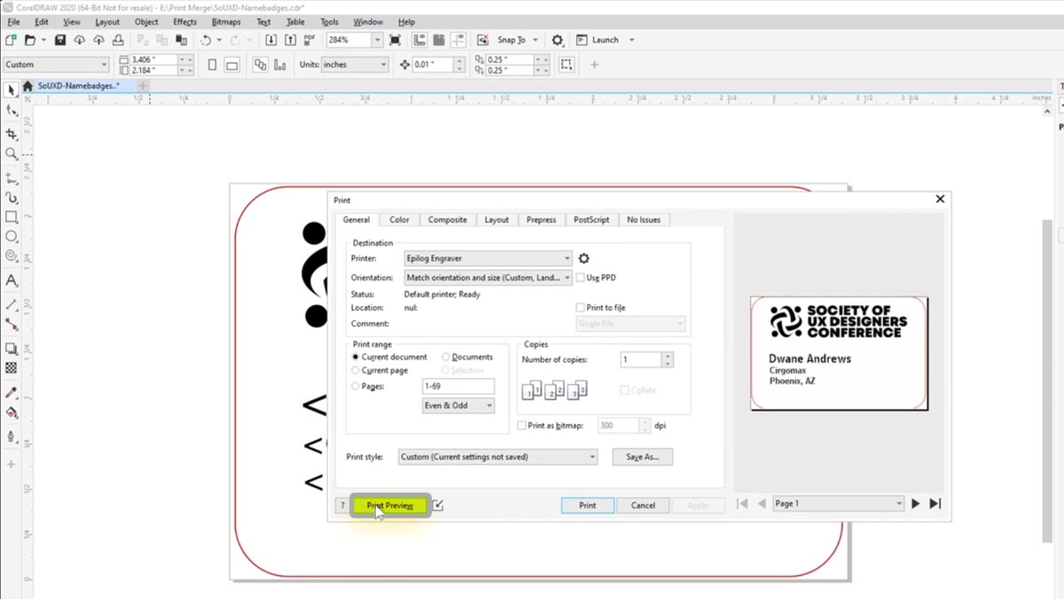
Task: Select the Text tool
Action: pos(12,280)
